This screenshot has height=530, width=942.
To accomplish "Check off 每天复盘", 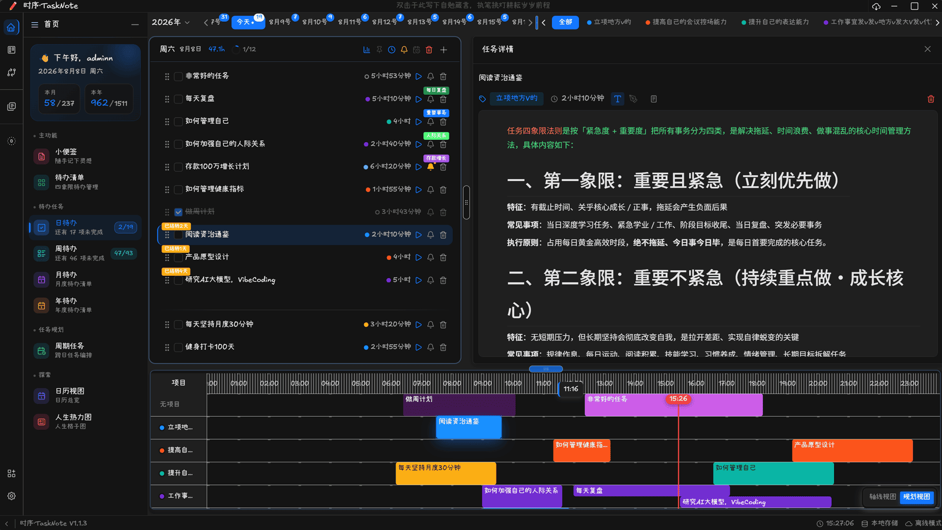I will [x=179, y=99].
